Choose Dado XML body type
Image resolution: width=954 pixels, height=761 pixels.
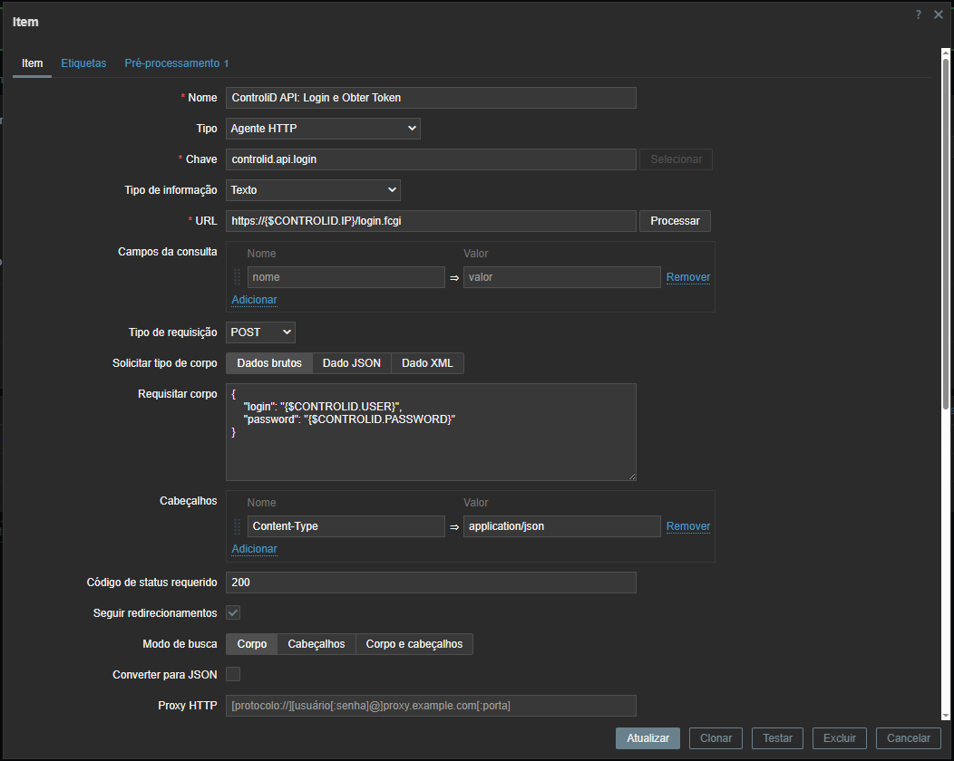coord(427,363)
